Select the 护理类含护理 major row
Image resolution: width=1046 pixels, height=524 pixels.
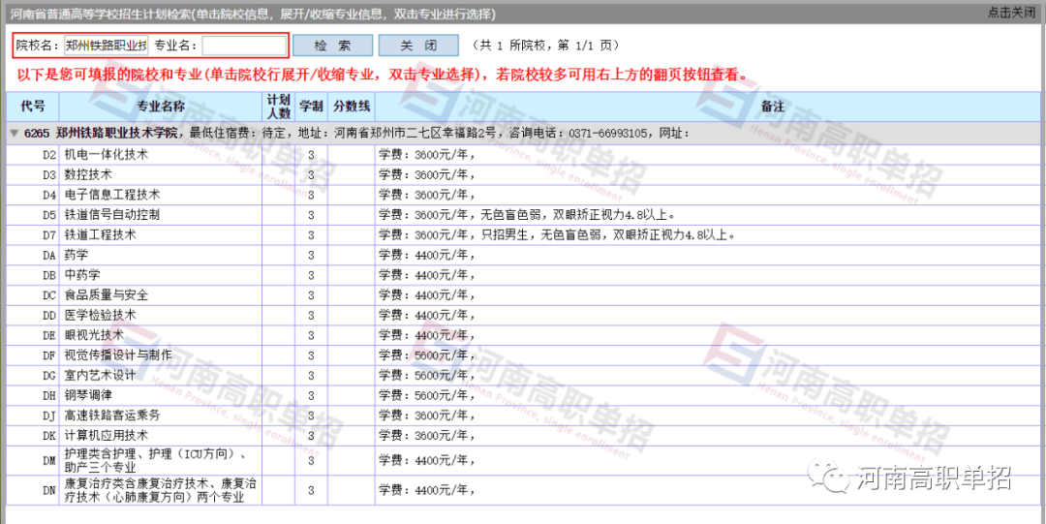(523, 461)
